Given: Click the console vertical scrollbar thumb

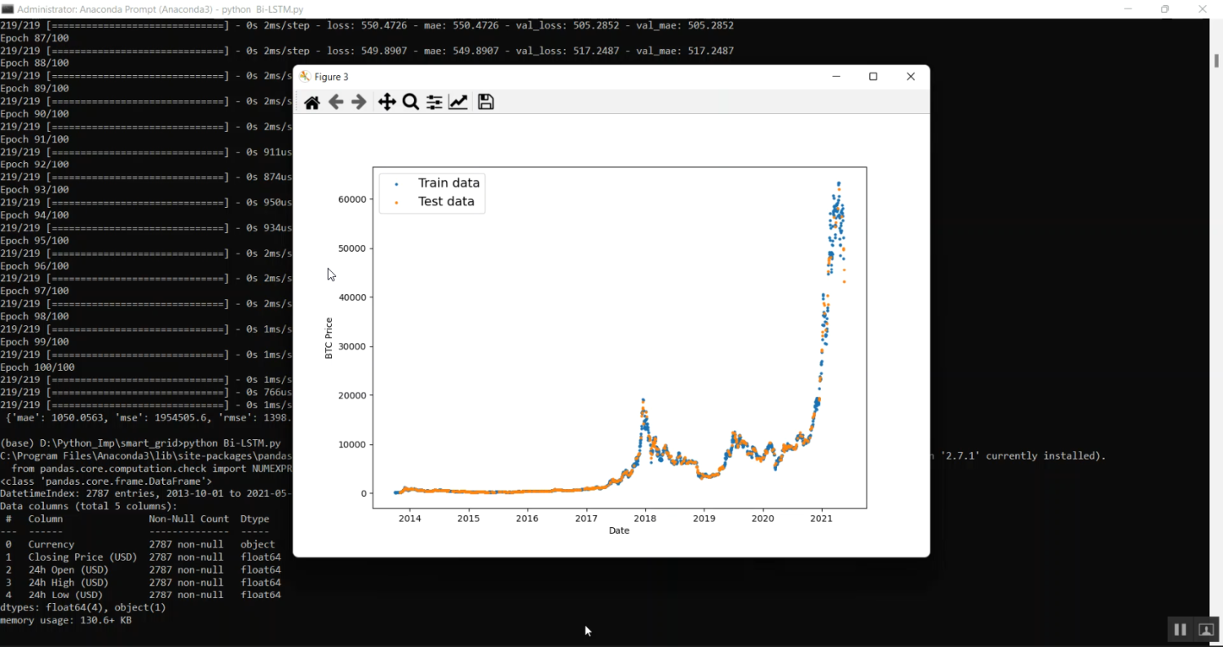Looking at the screenshot, I should pos(1216,61).
